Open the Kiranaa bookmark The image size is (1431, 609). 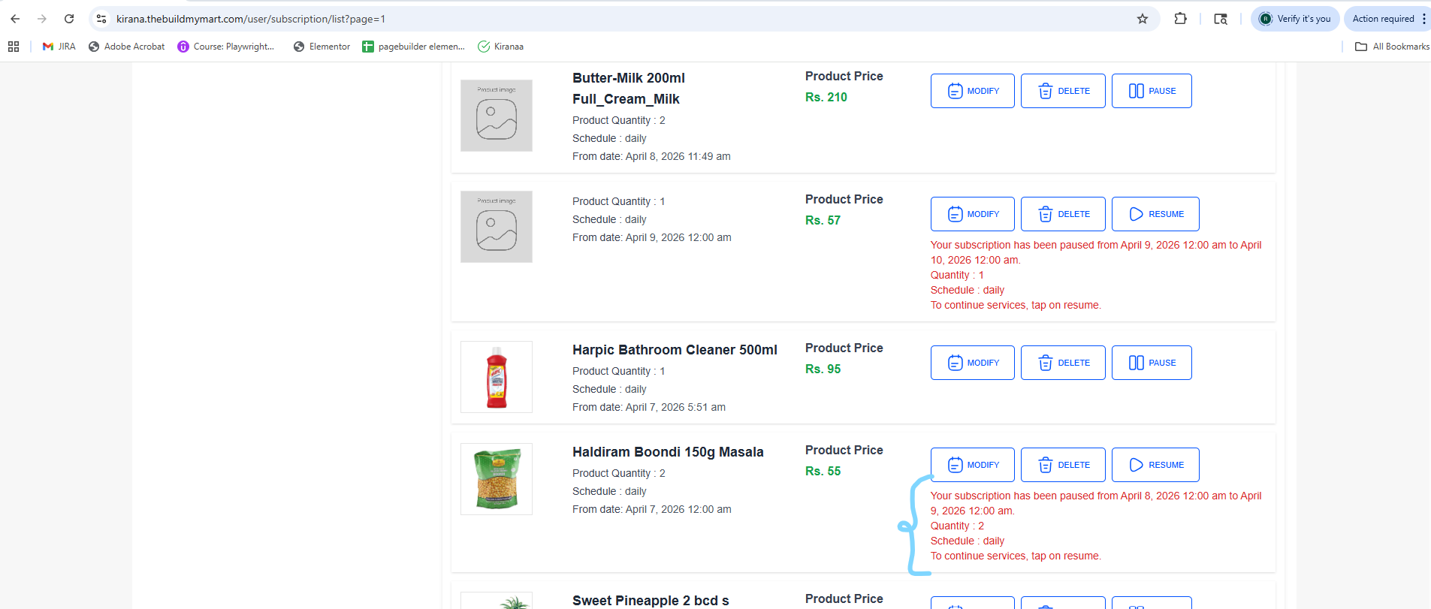501,47
